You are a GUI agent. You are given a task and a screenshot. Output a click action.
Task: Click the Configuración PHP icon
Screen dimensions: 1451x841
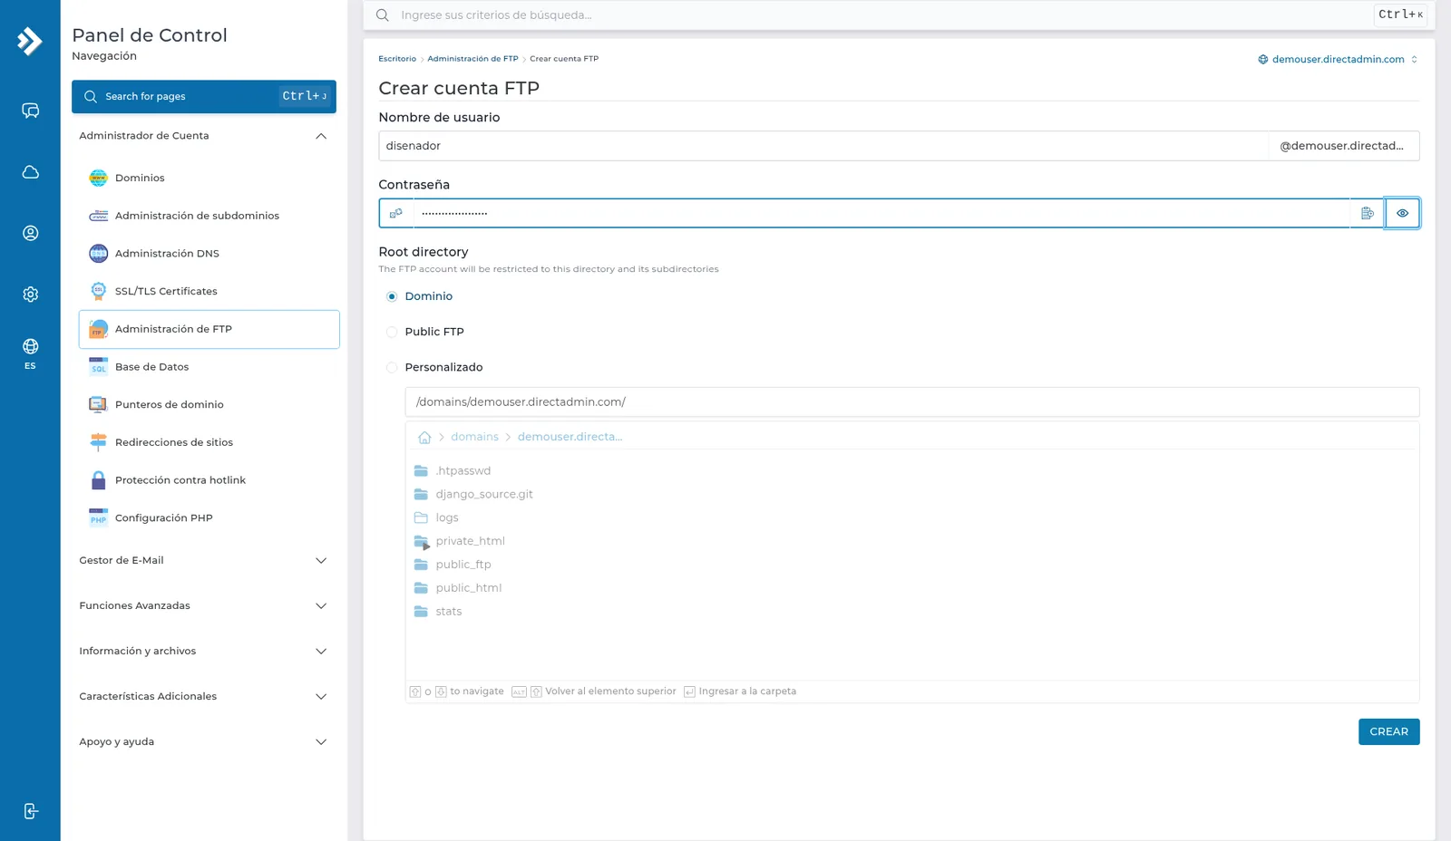(x=98, y=518)
